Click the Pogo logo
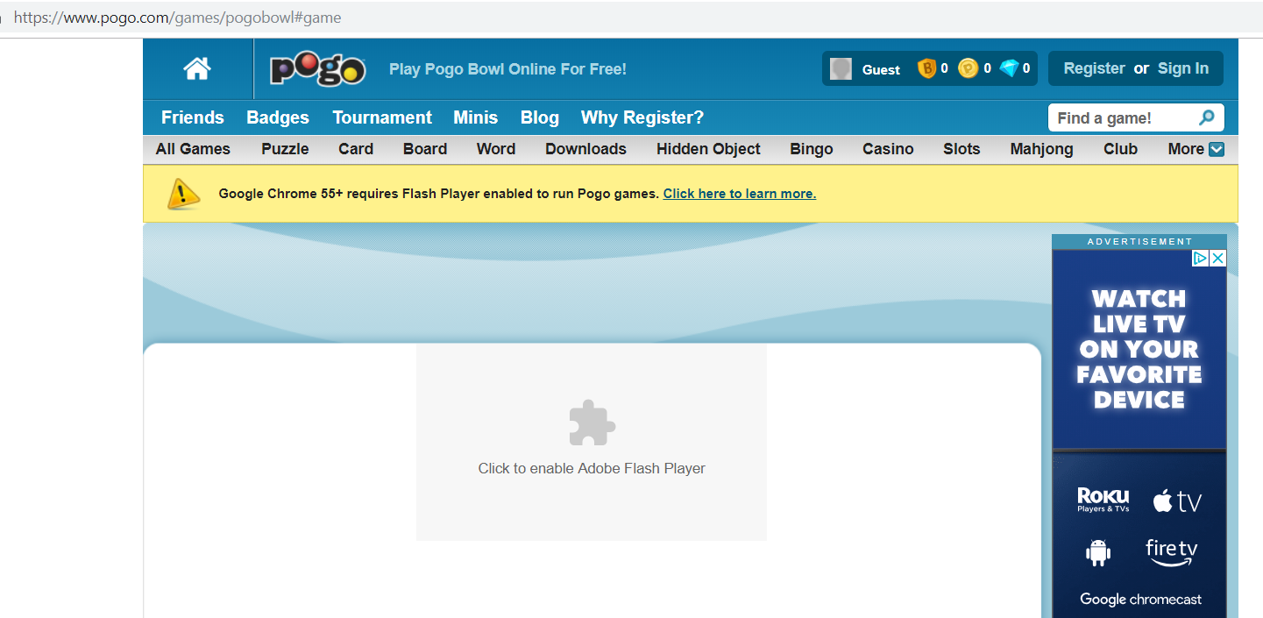 click(x=317, y=69)
